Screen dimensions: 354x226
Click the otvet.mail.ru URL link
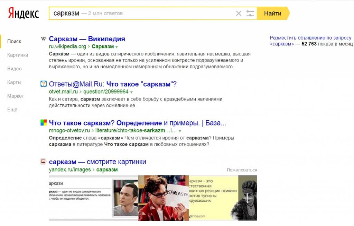[x=63, y=92]
